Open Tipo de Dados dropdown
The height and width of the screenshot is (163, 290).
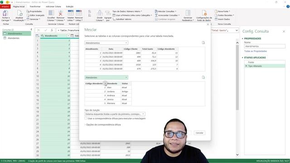pos(127,11)
